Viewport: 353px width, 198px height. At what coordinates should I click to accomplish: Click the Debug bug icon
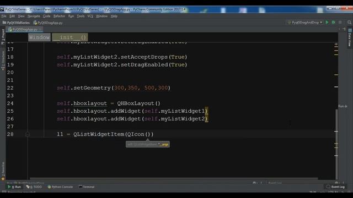(333, 23)
